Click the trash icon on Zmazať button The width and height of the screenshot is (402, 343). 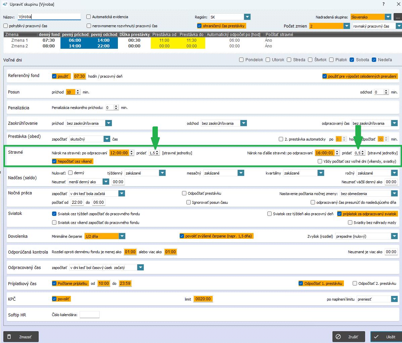pos(9,337)
